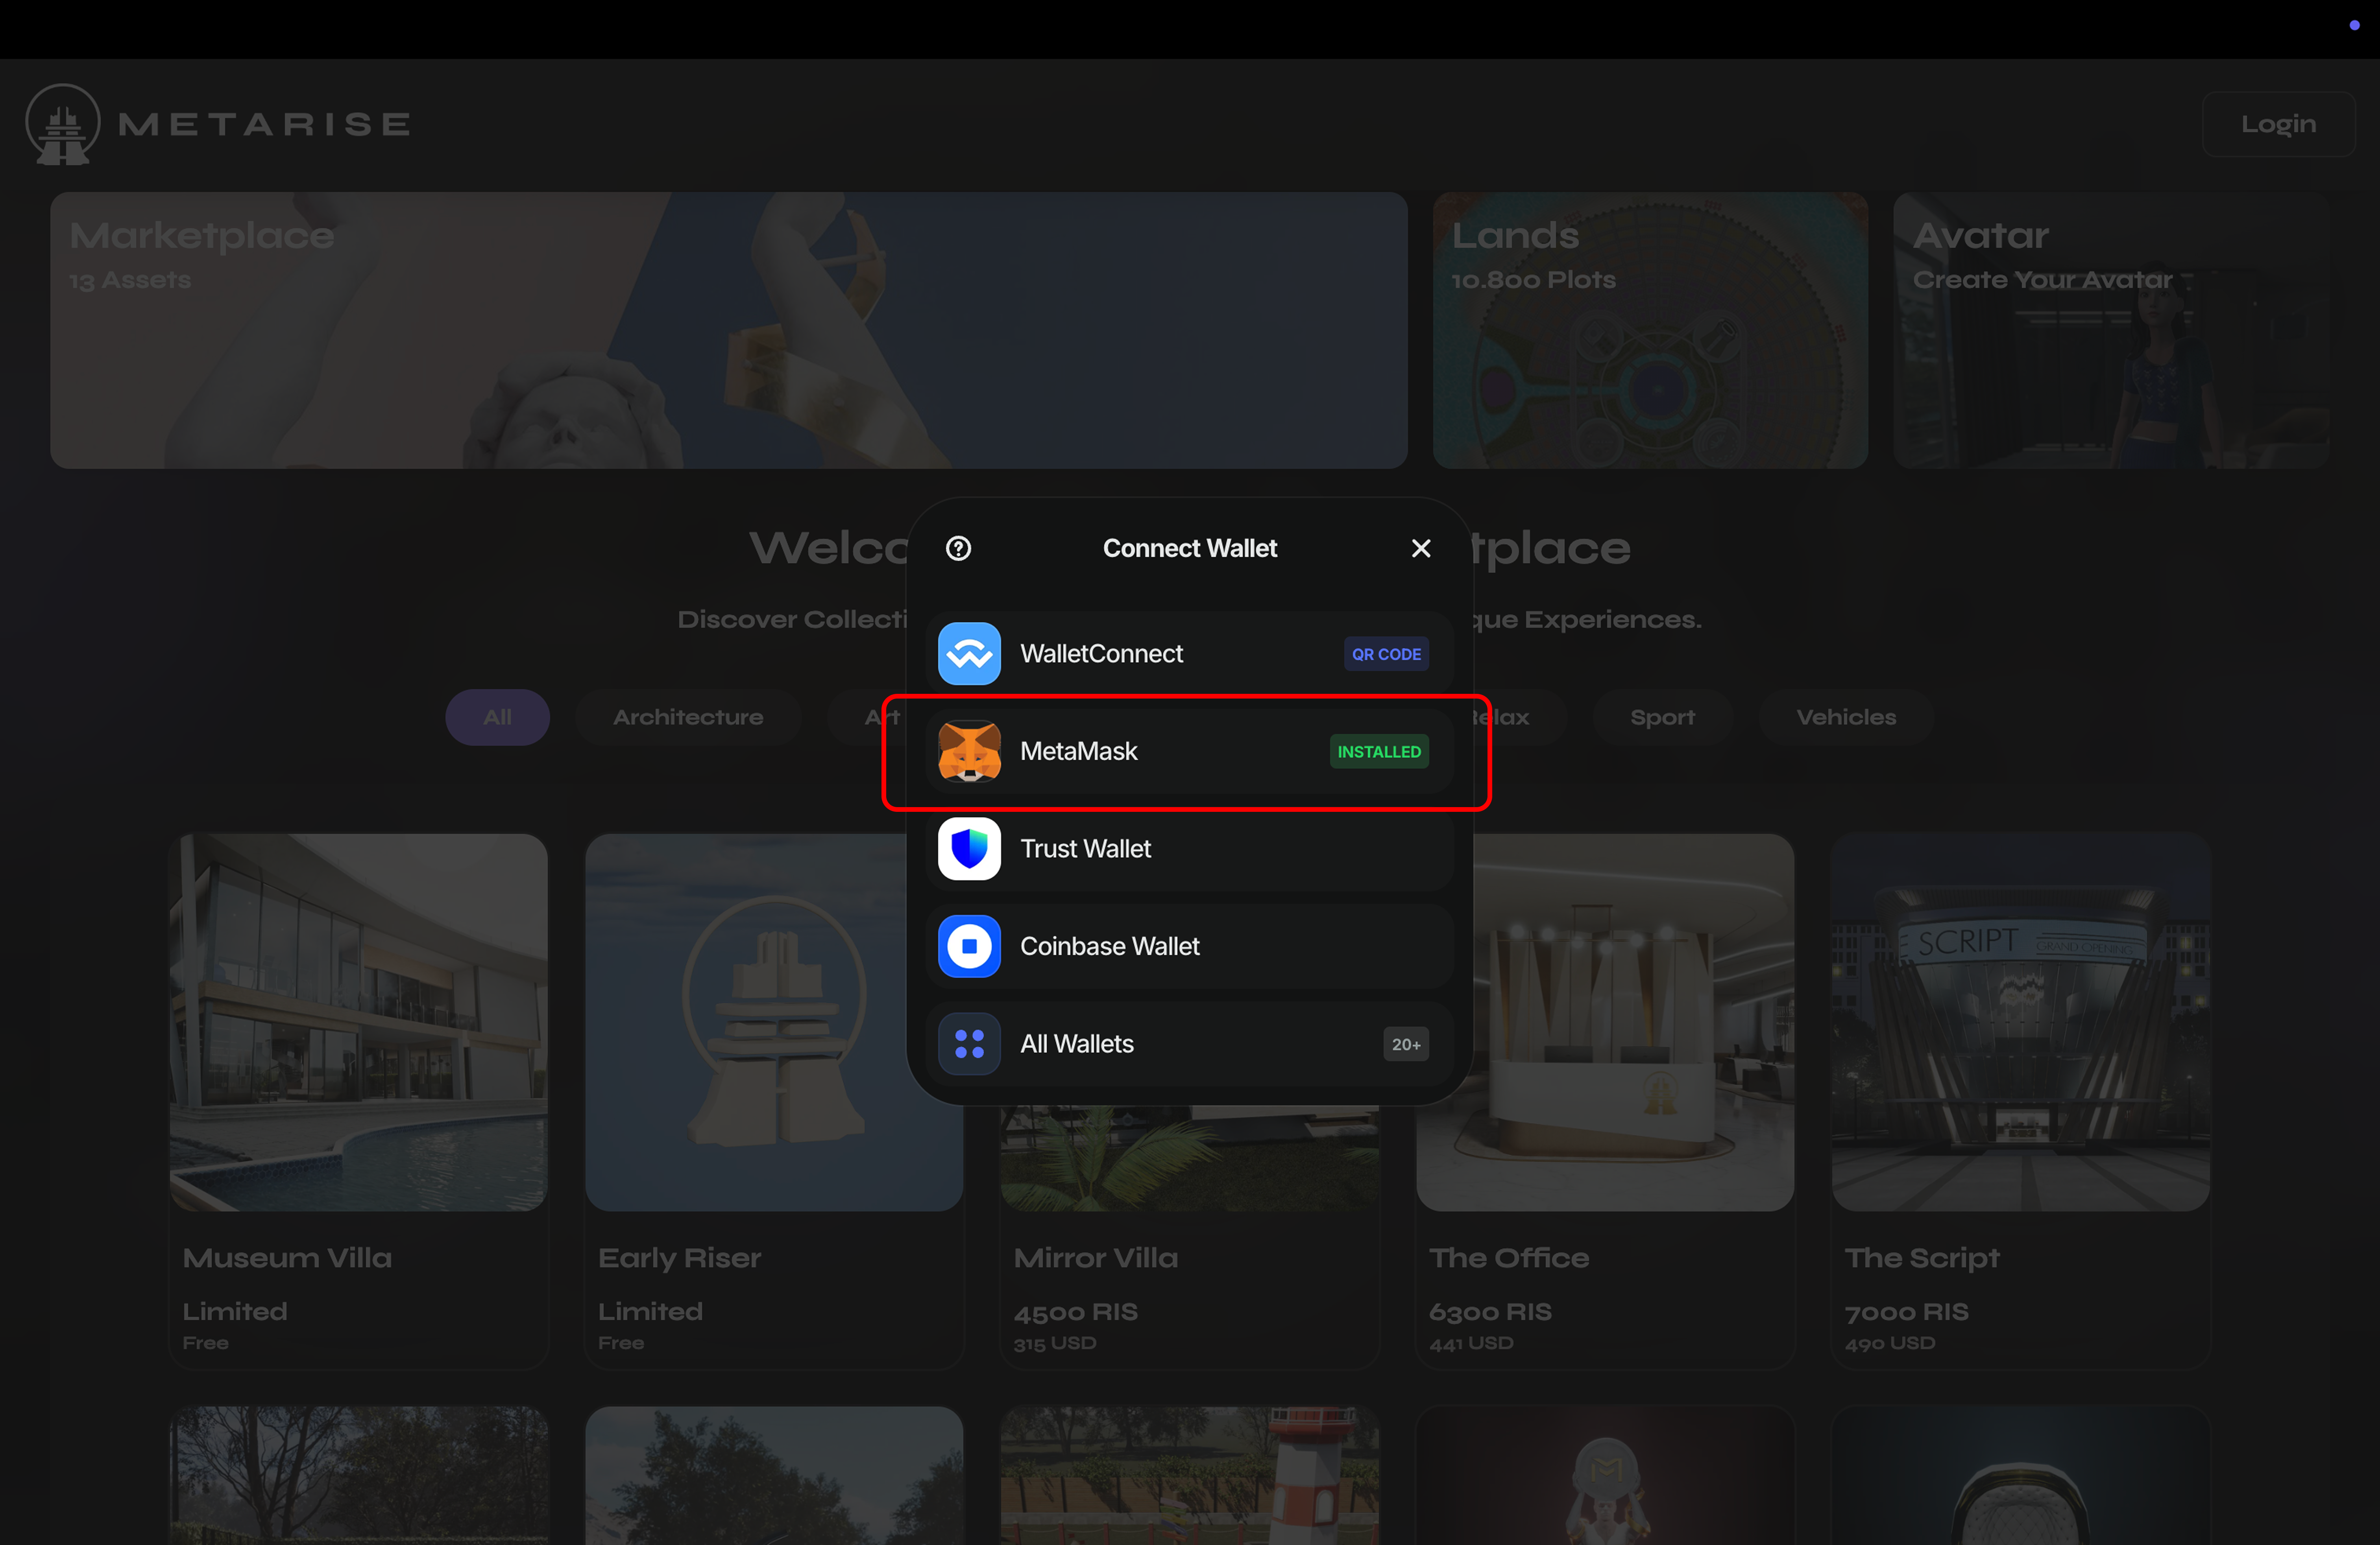Click the Museum Villa title

(x=287, y=1258)
